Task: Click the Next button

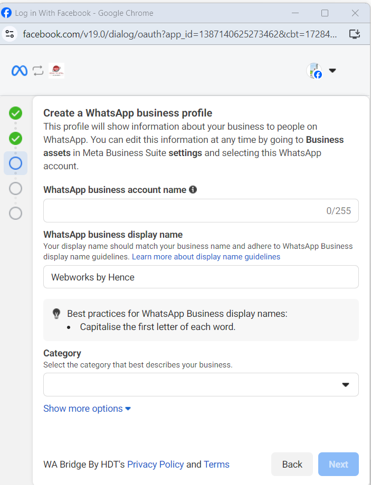Action: [x=338, y=464]
